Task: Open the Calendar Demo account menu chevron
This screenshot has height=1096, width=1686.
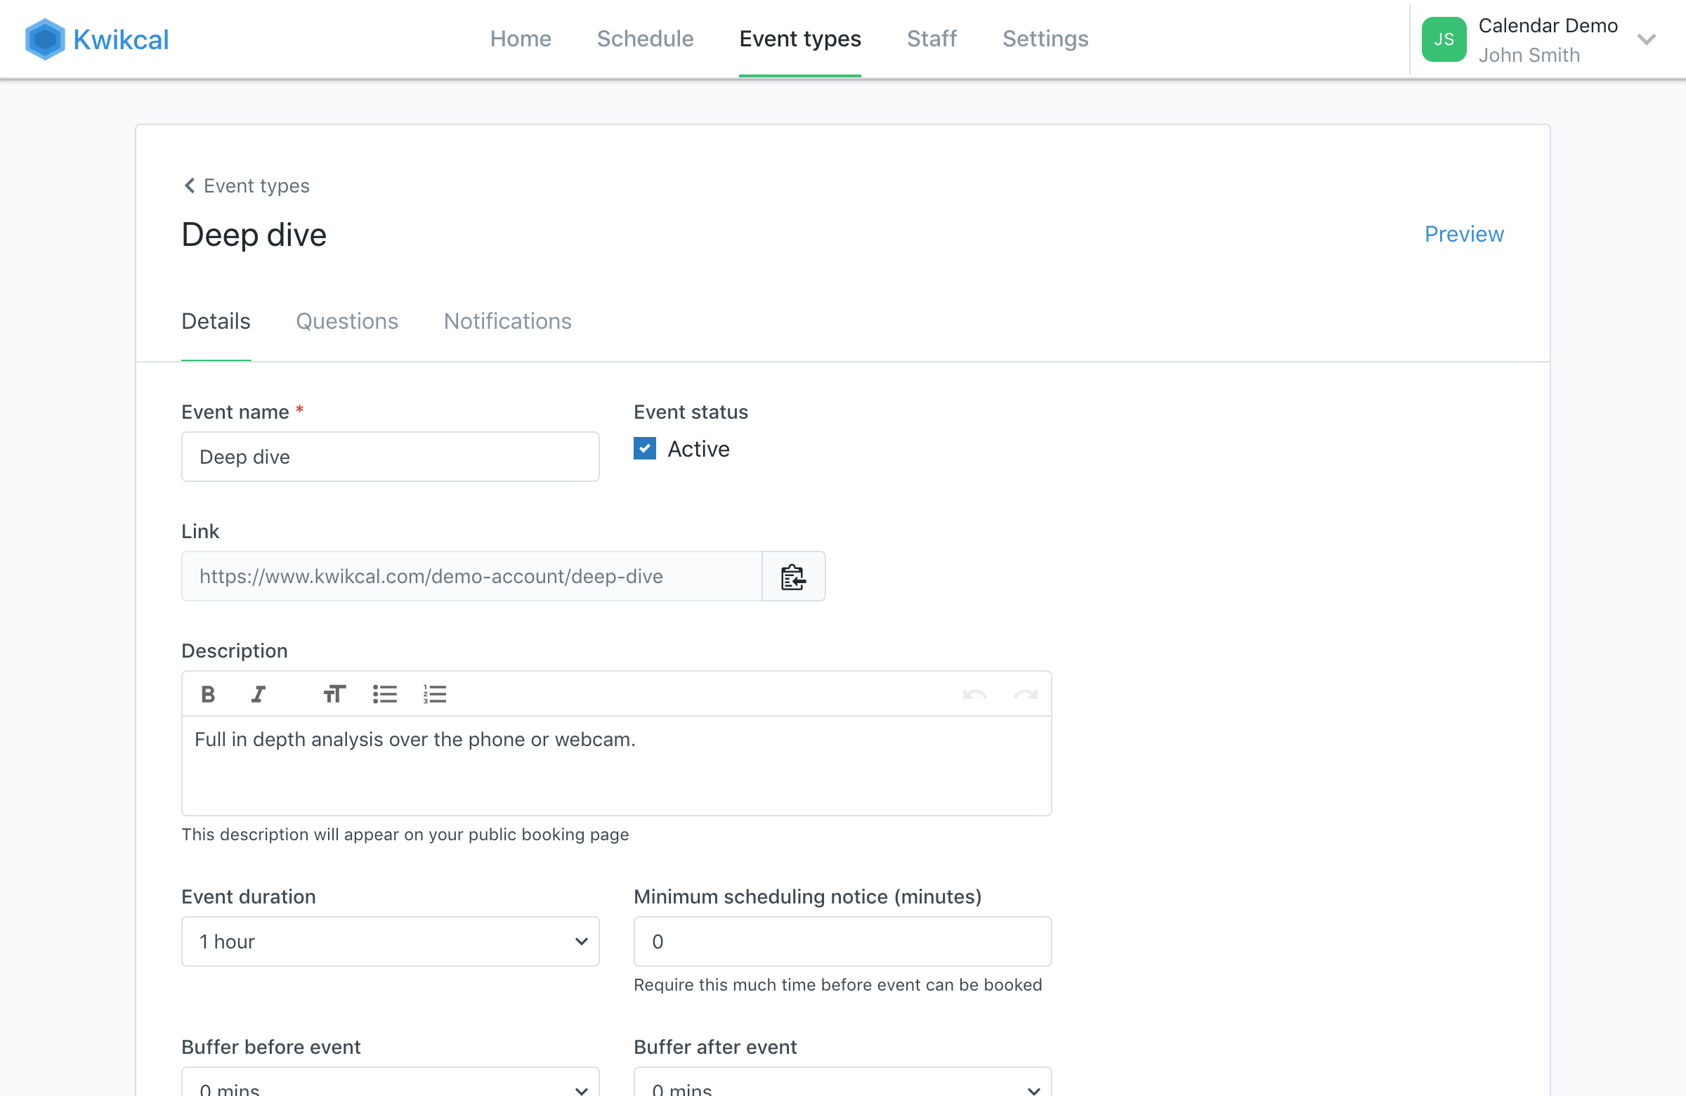Action: pyautogui.click(x=1647, y=39)
